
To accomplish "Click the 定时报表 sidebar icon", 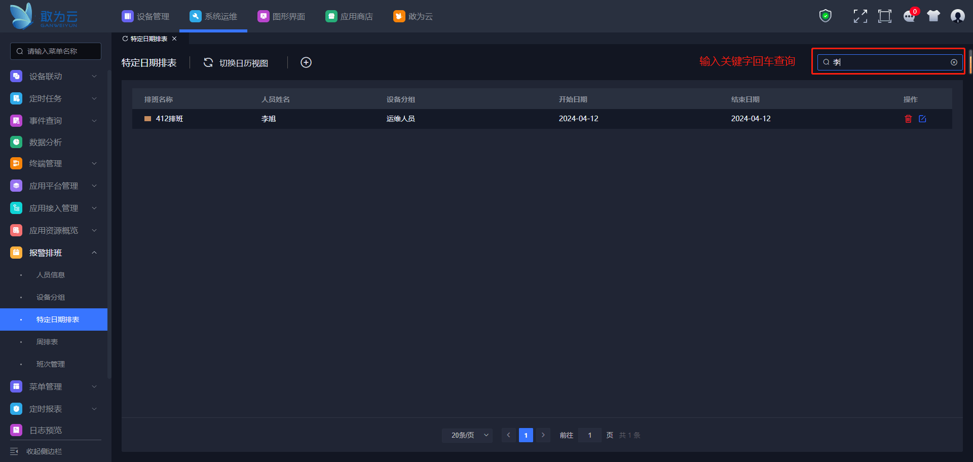I will click(16, 409).
